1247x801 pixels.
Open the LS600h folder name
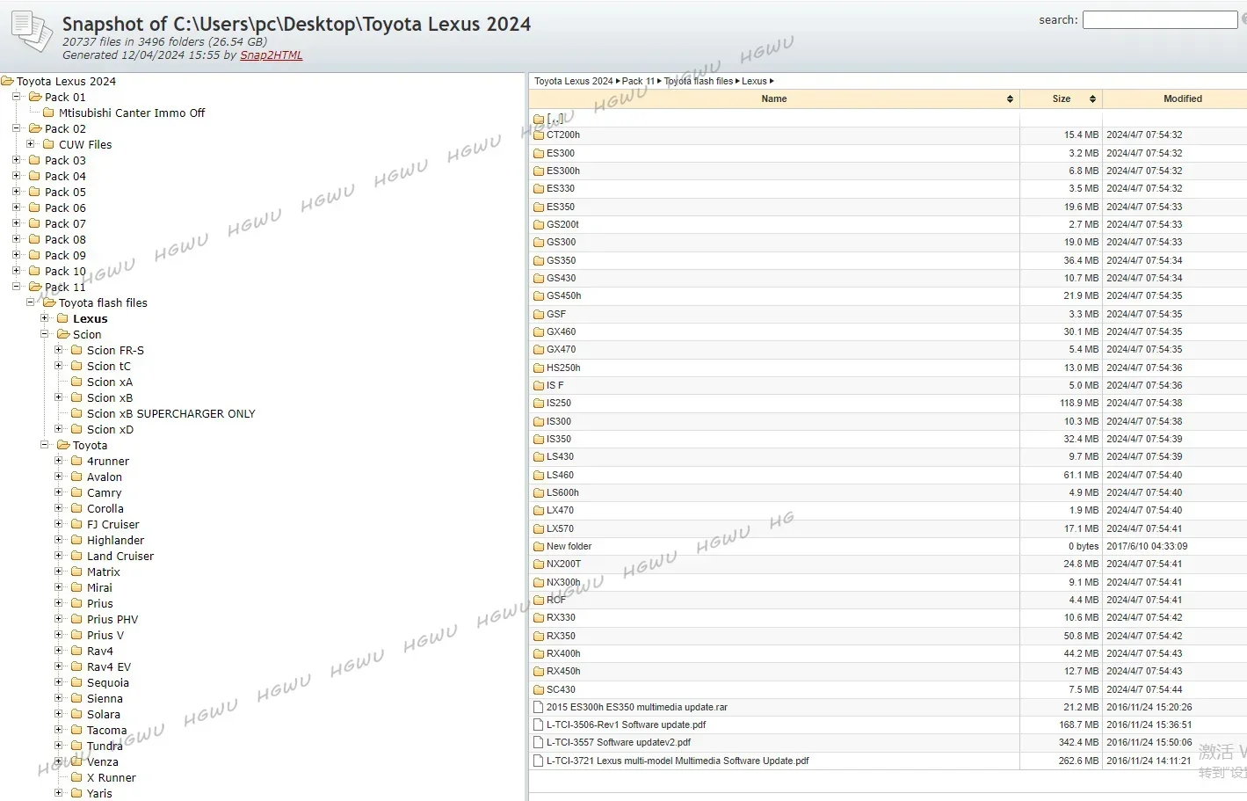562,492
